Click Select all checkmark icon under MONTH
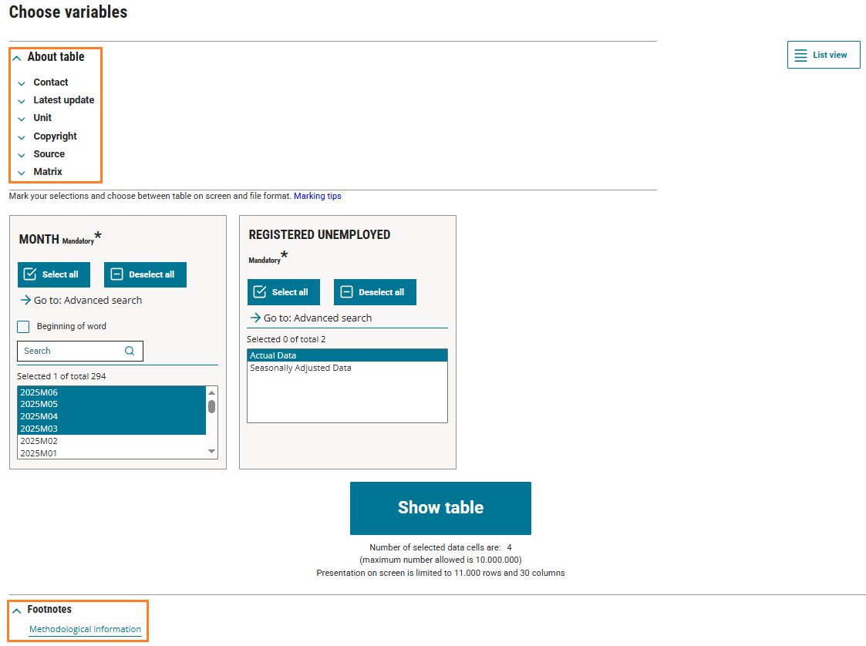 point(30,274)
